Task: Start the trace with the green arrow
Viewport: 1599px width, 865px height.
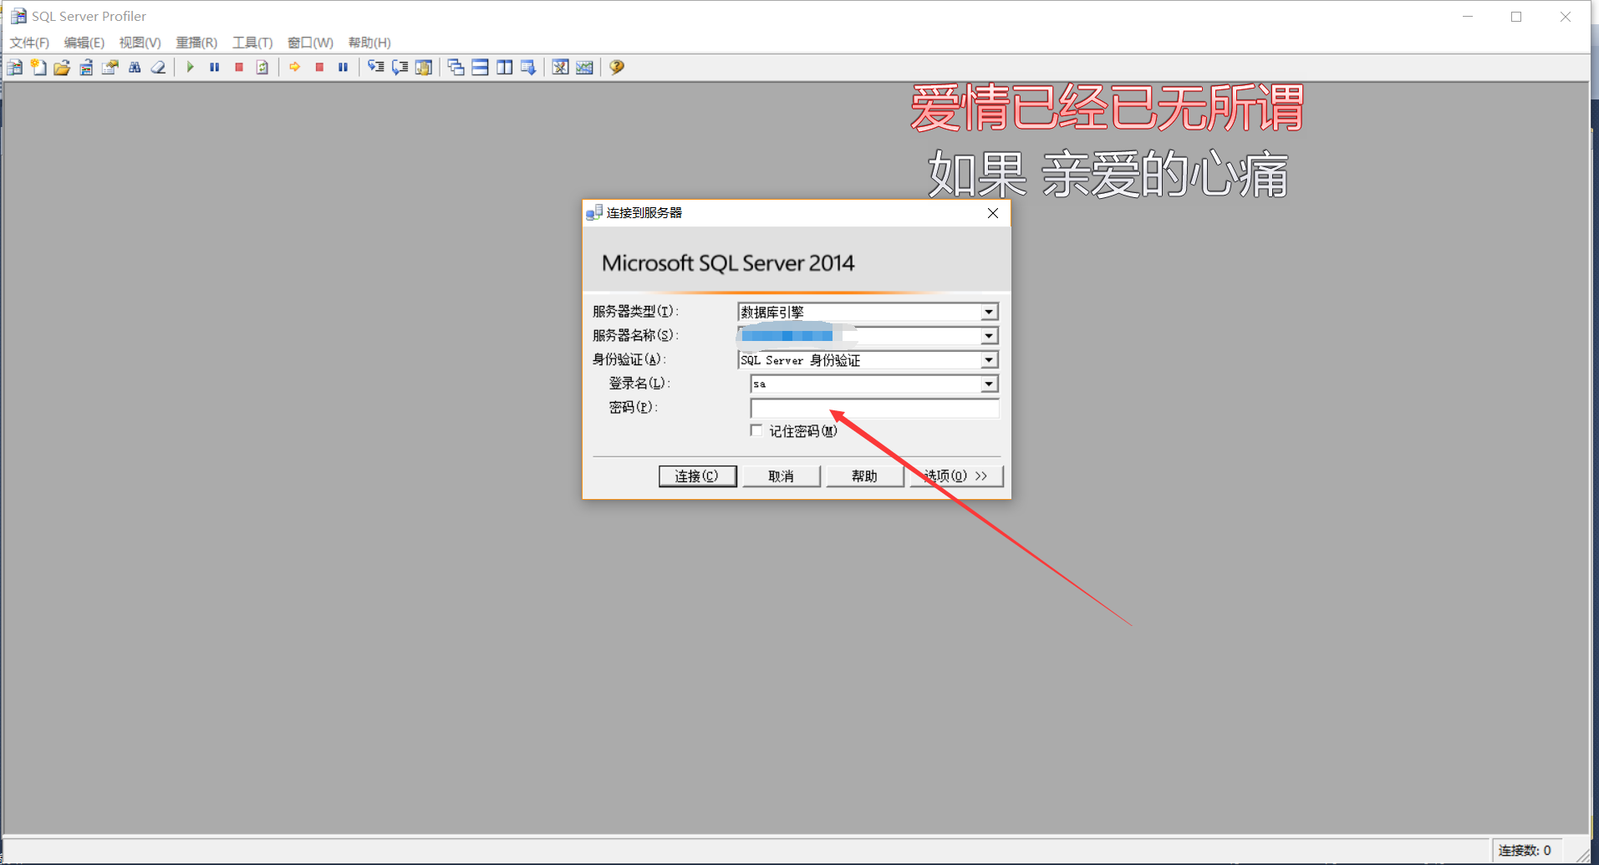Action: pos(191,68)
